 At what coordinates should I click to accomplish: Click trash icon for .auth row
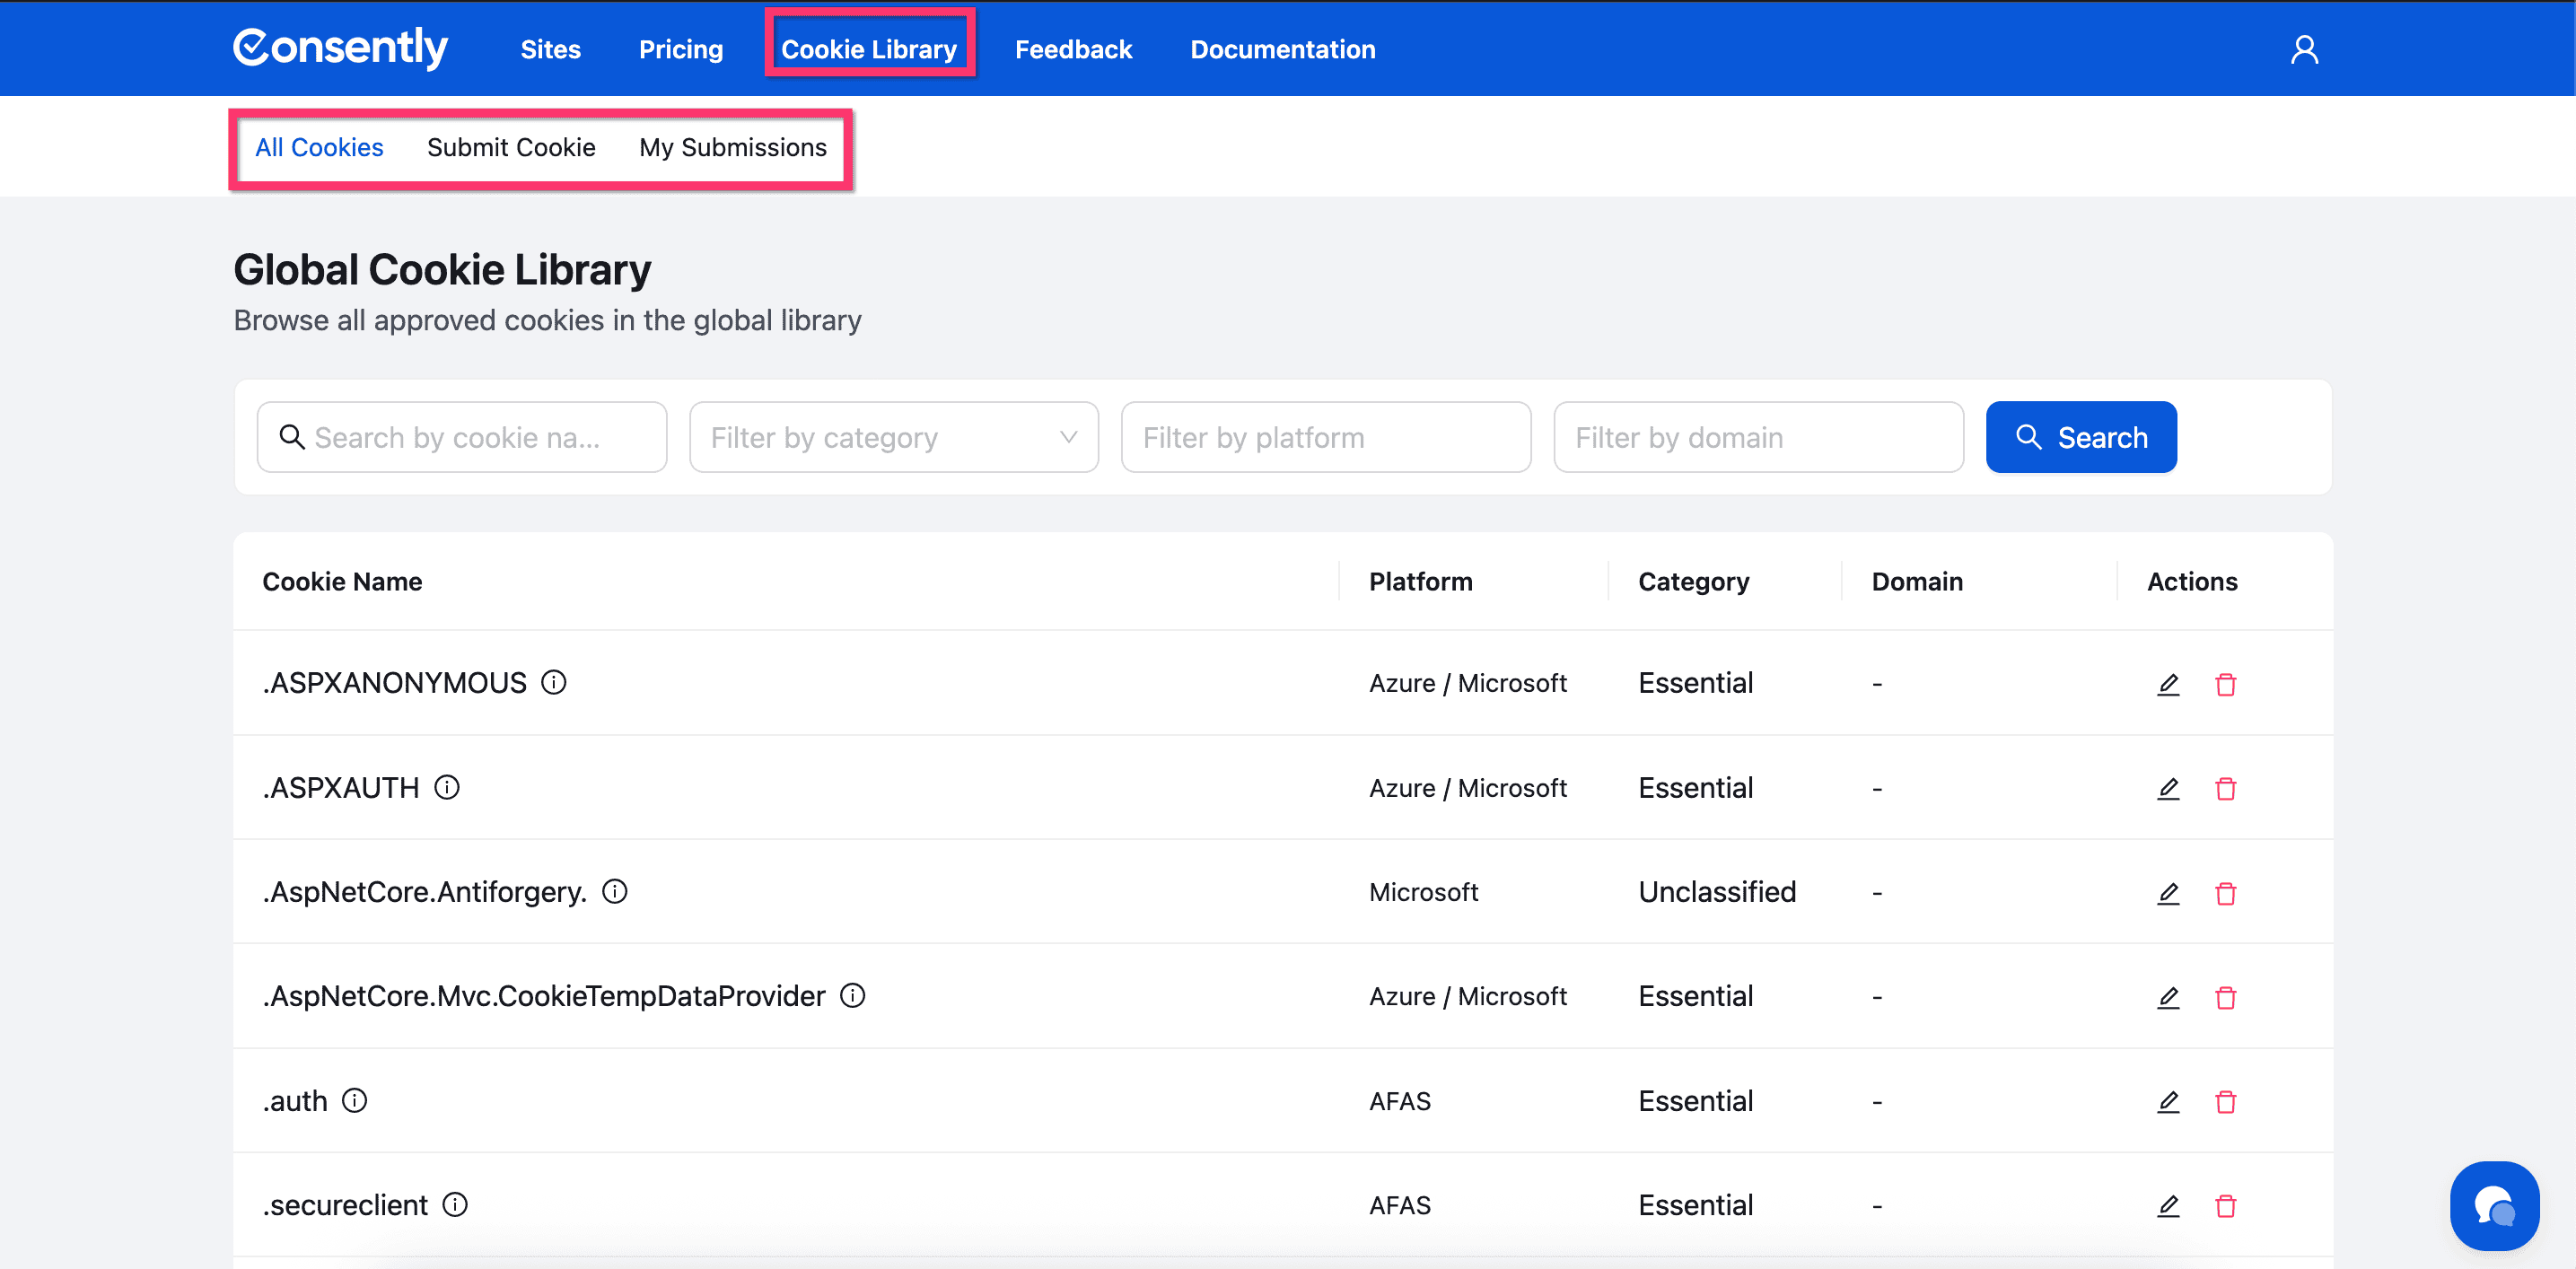pos(2225,1102)
